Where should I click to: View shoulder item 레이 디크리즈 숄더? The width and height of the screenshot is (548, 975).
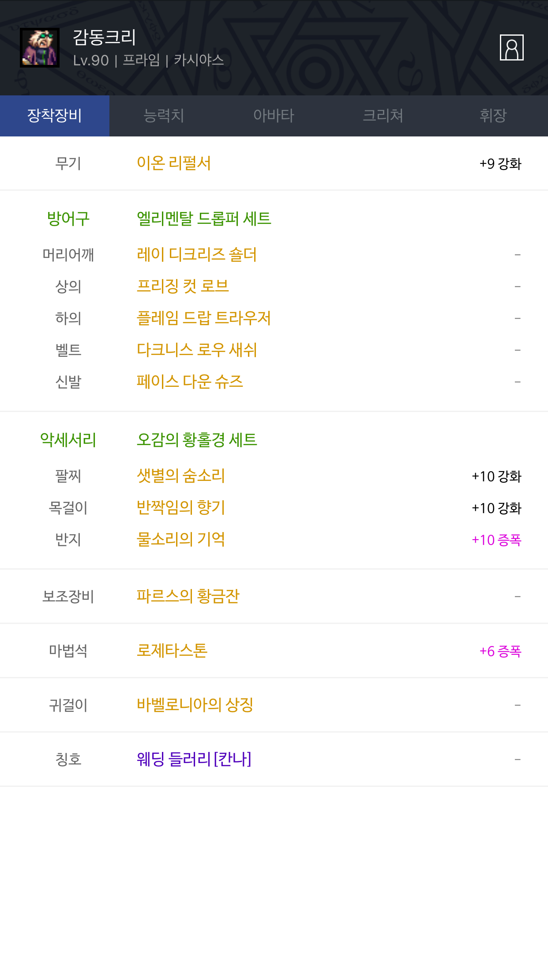click(197, 255)
